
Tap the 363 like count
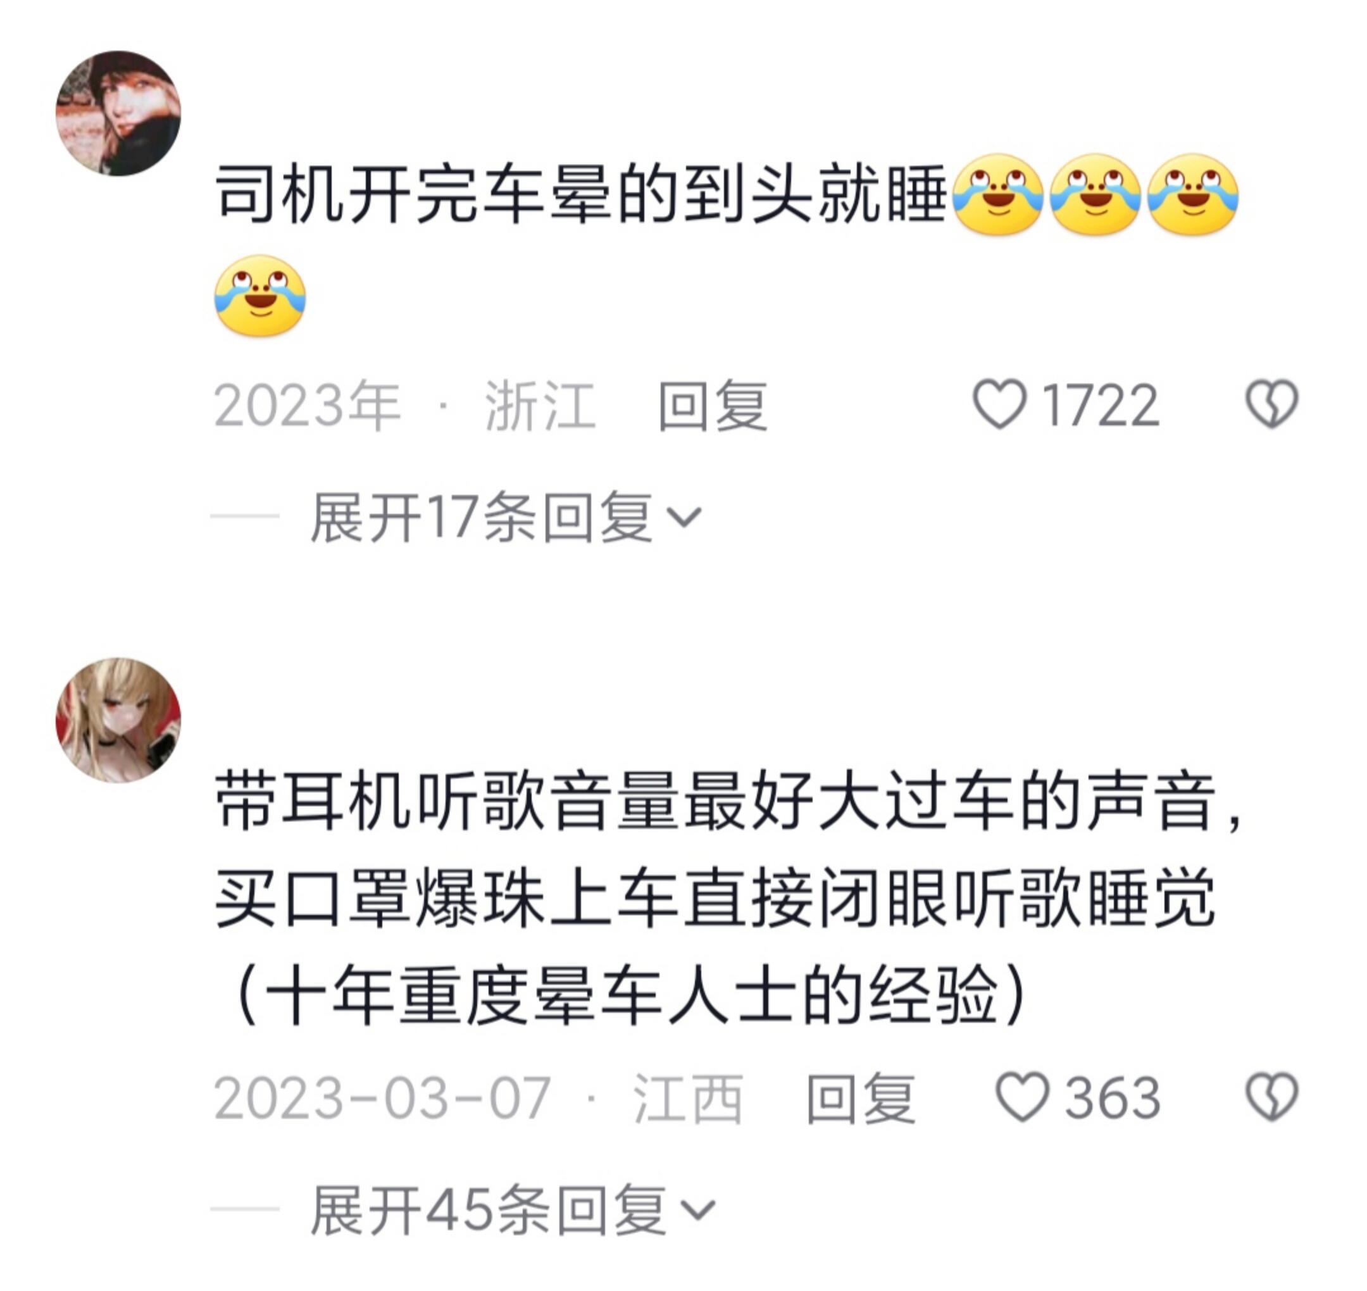[x=1113, y=1099]
